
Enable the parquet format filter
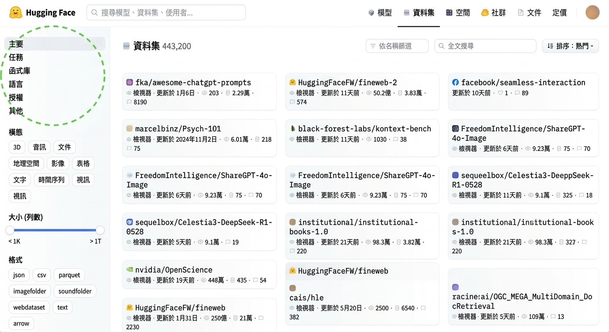click(69, 275)
